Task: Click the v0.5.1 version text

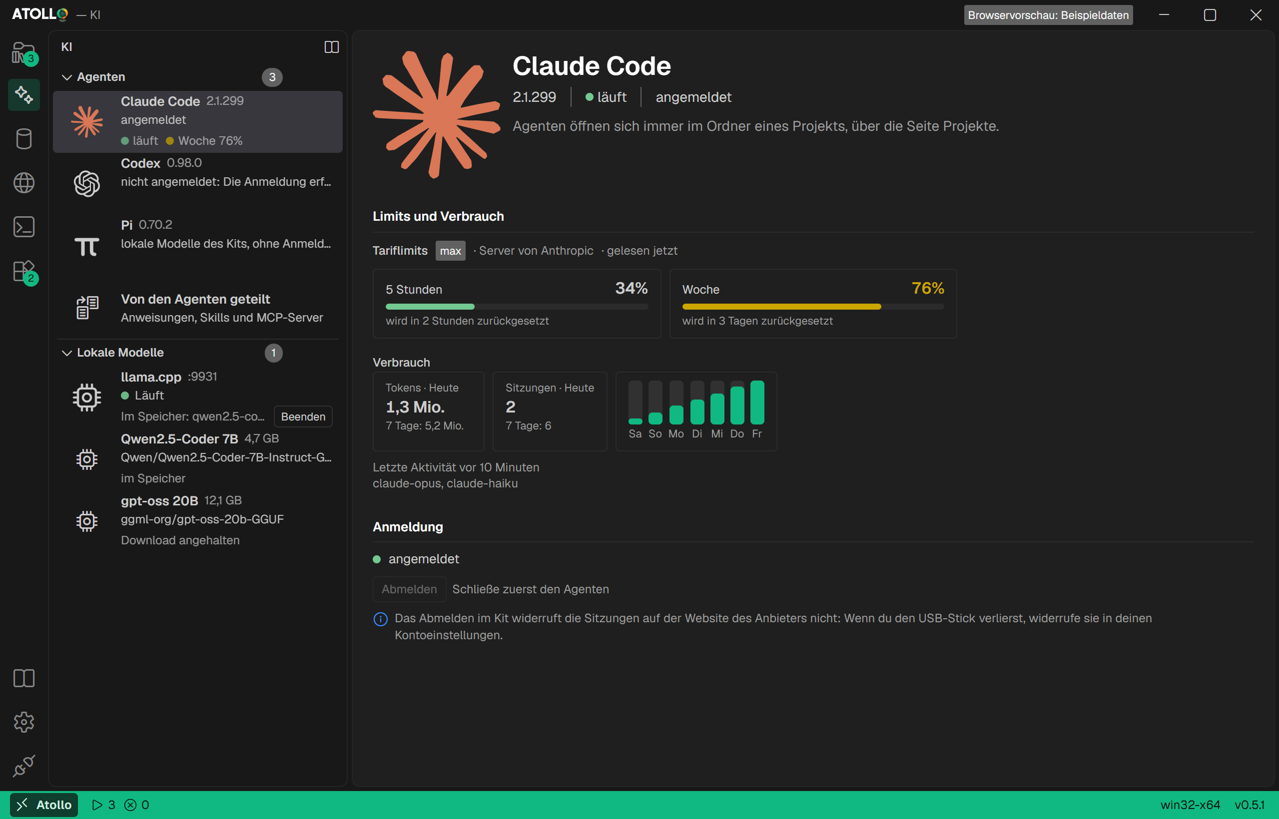Action: click(x=1249, y=805)
